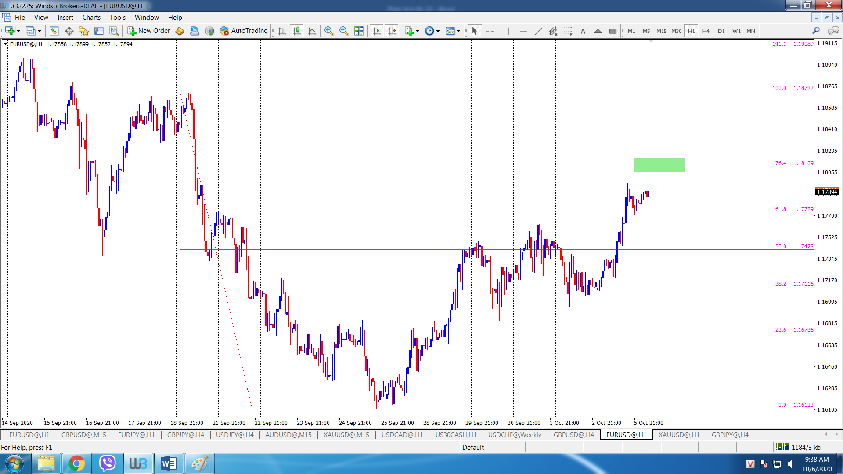The image size is (843, 474).
Task: Expand the Periods dropdown arrow
Action: click(x=438, y=31)
